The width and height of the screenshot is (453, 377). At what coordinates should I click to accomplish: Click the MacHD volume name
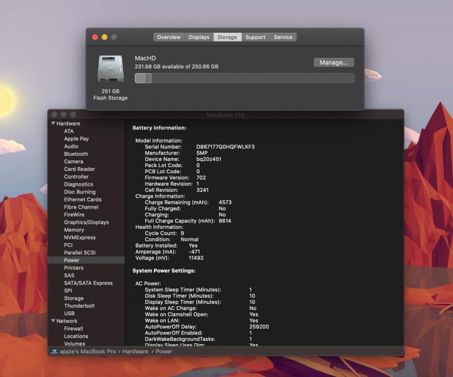pyautogui.click(x=146, y=58)
